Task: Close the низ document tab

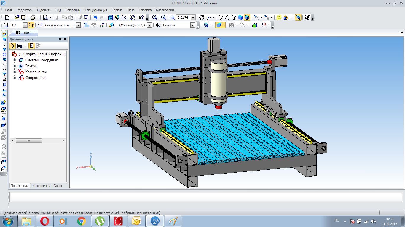Action: pos(34,33)
